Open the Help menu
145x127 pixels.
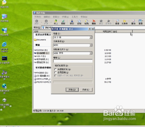84,17
